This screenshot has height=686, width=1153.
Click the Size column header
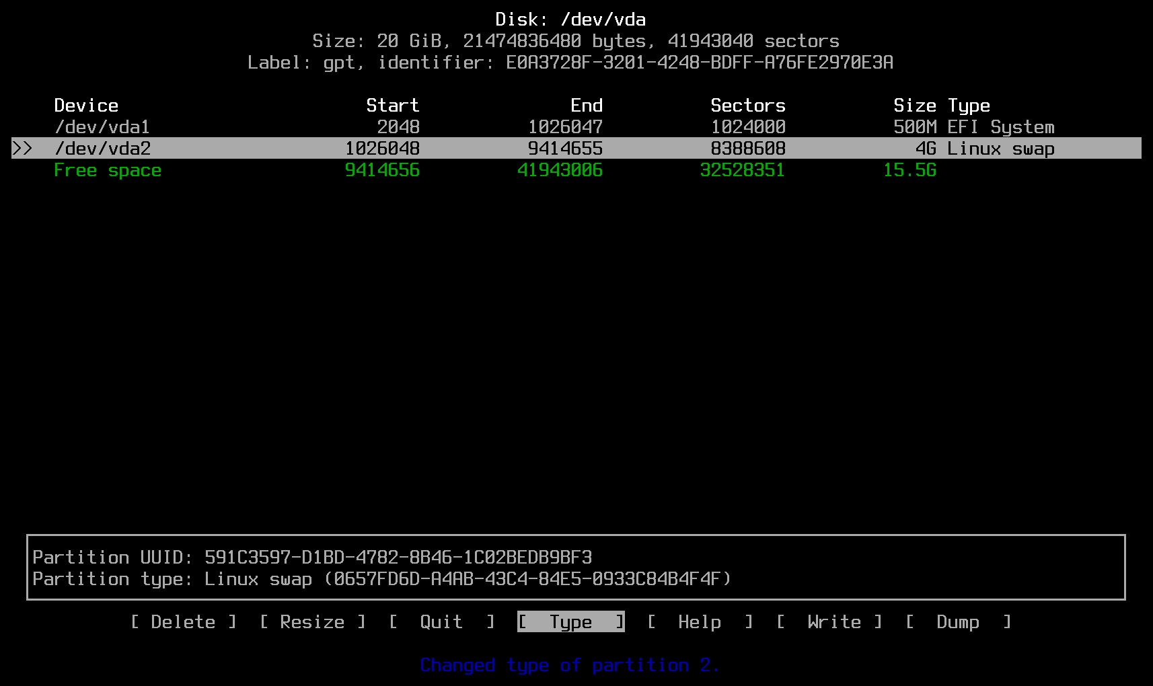[915, 106]
